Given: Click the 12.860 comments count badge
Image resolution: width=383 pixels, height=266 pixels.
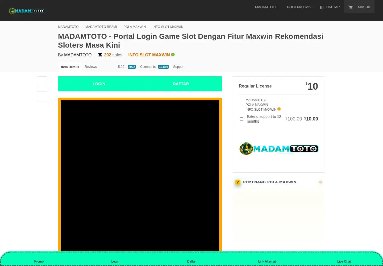Looking at the screenshot, I should click(163, 67).
